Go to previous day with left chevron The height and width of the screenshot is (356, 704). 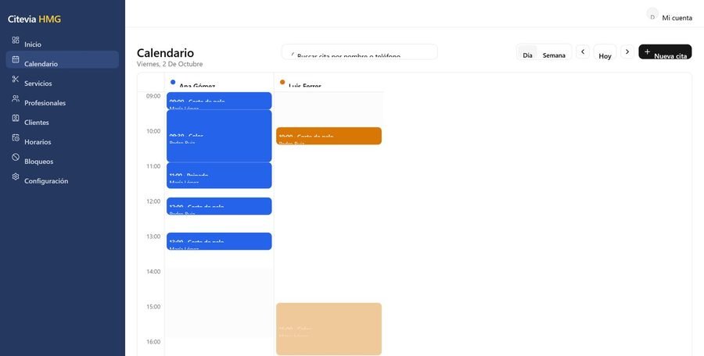pos(583,52)
